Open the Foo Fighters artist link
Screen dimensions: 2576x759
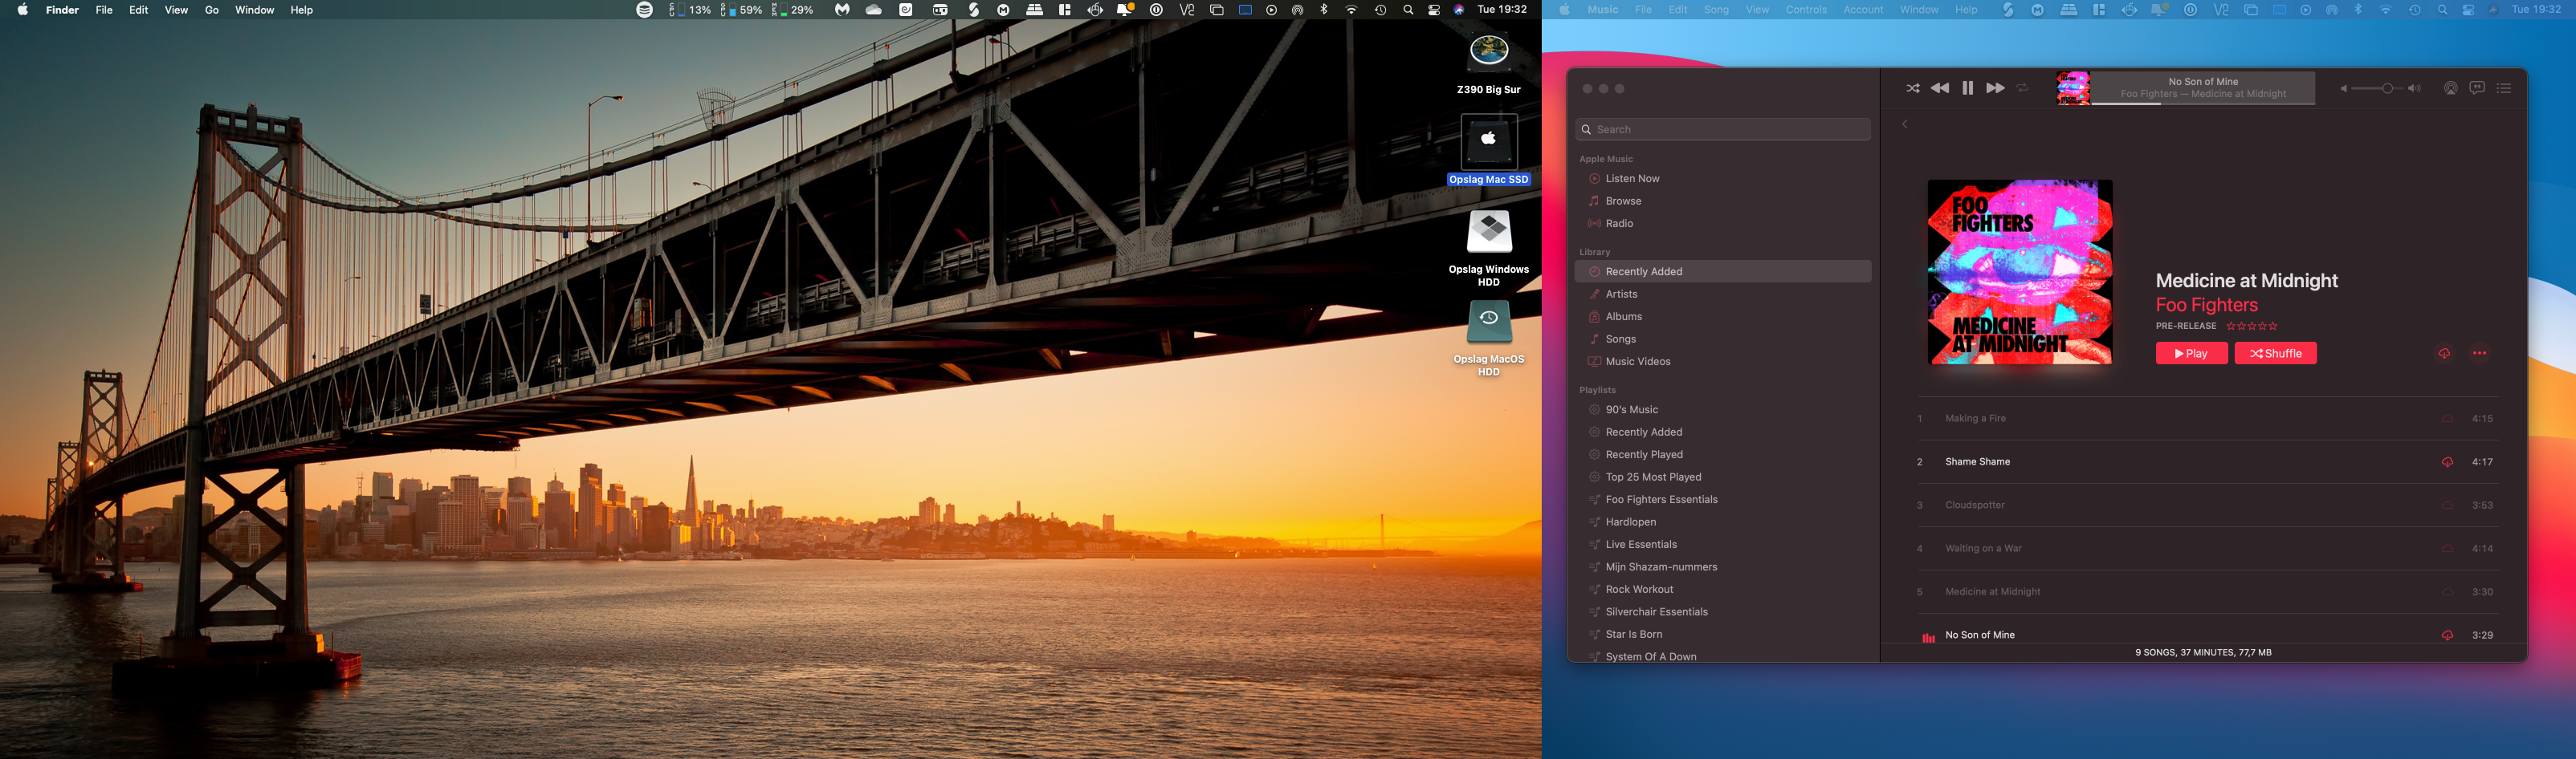click(2206, 306)
